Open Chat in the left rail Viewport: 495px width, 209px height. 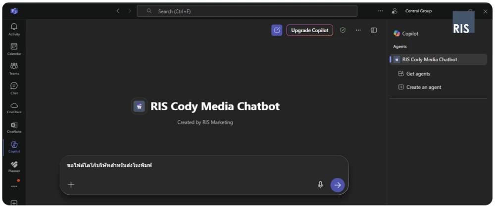[x=14, y=88]
